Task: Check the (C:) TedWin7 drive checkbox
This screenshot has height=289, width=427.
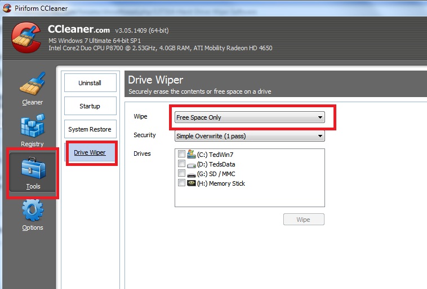Action: pos(181,154)
